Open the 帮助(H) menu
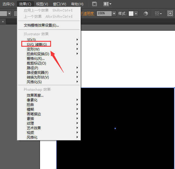The width and height of the screenshot is (175, 169). click(x=77, y=4)
